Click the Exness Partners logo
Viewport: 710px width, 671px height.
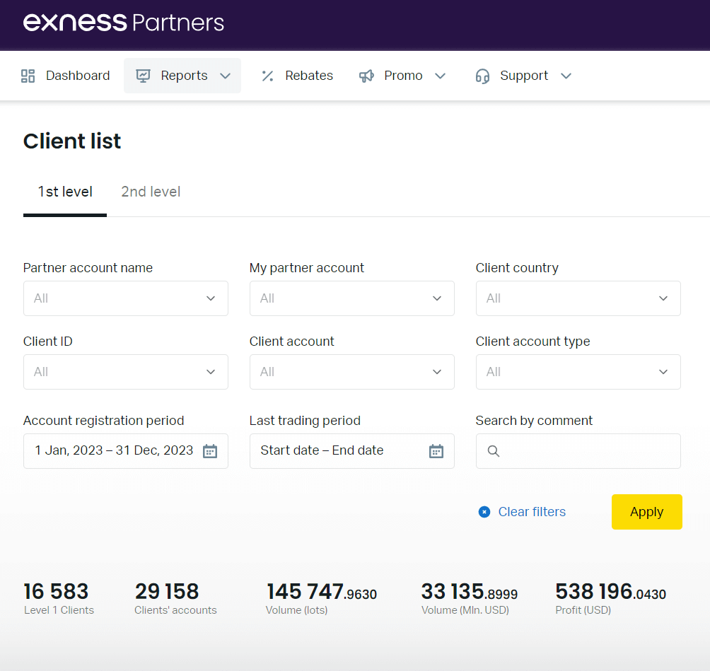pyautogui.click(x=124, y=23)
